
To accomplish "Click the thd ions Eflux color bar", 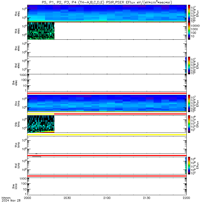I will coord(189,166).
